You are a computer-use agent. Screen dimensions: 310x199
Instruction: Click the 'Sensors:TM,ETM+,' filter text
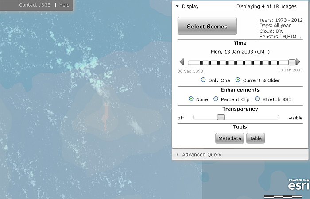[x=280, y=37]
